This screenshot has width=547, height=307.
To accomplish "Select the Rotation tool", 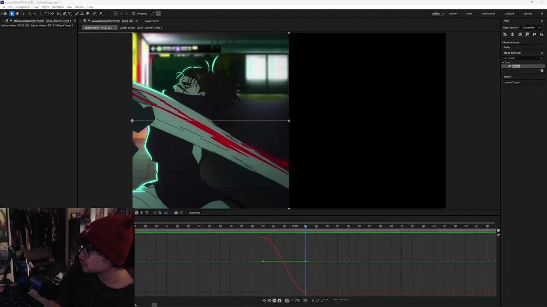I will tap(47, 14).
